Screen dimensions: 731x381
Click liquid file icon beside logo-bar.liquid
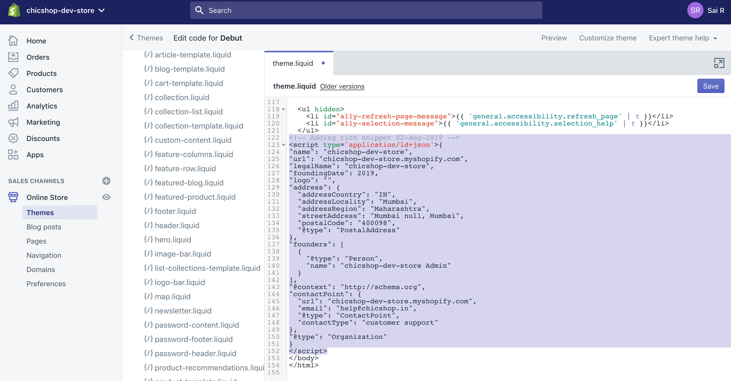(x=148, y=282)
